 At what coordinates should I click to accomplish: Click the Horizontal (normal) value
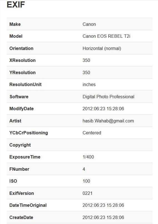[102, 48]
